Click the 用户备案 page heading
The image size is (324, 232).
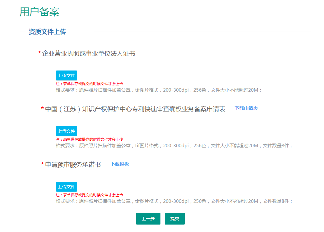point(39,12)
